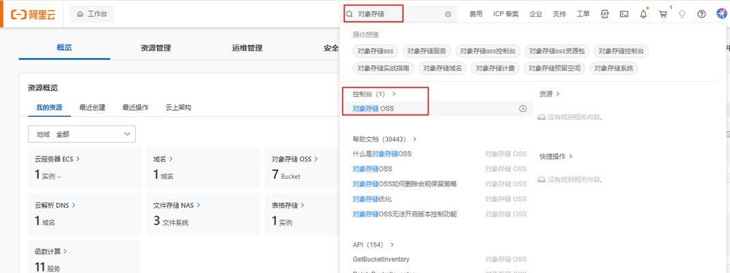
Task: Open the help question mark icon
Action: 701,14
